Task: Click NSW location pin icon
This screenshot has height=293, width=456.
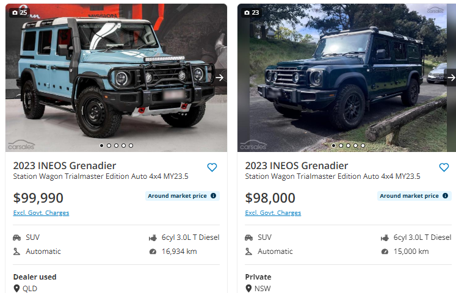Action: click(x=248, y=288)
